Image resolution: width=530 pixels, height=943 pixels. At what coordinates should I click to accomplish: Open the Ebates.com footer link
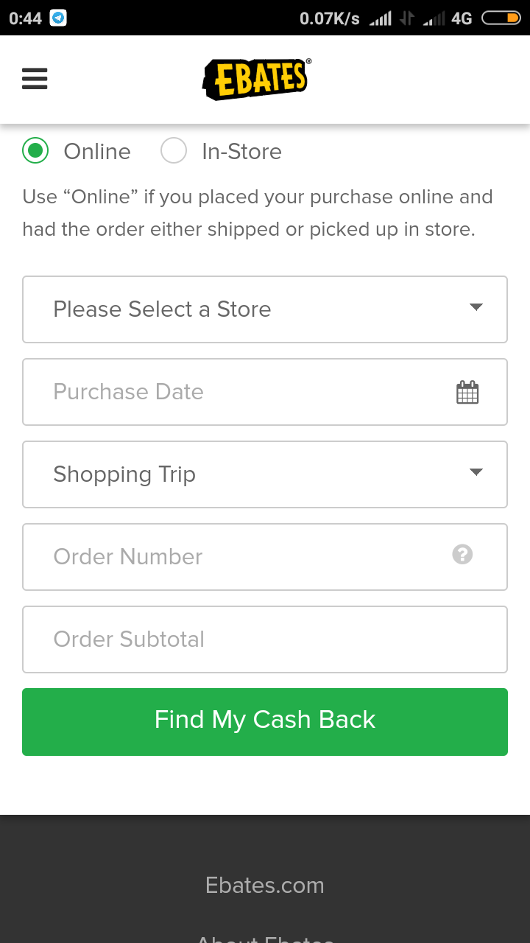pyautogui.click(x=265, y=885)
